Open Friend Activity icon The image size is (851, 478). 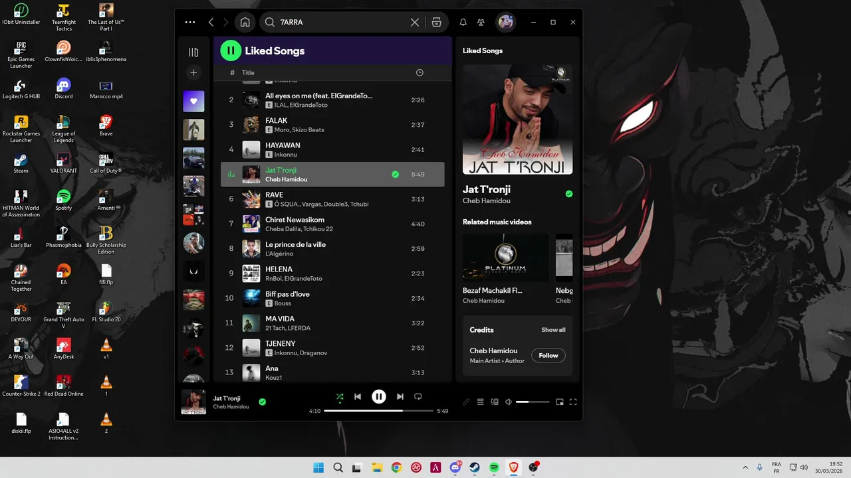click(481, 22)
